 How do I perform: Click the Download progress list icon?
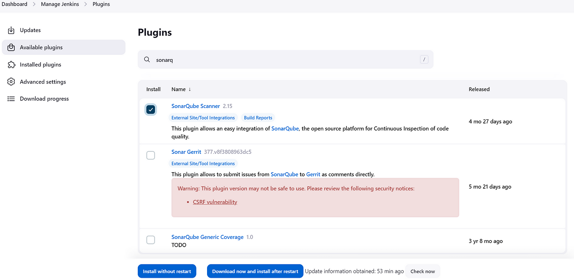(x=11, y=99)
